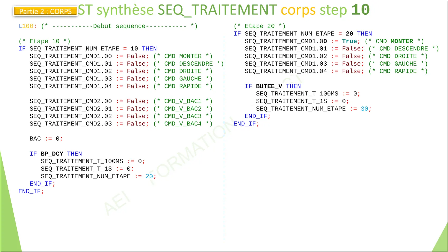Click the CMD1.02 False CMD DROITE line in Etape 10

click(x=121, y=71)
